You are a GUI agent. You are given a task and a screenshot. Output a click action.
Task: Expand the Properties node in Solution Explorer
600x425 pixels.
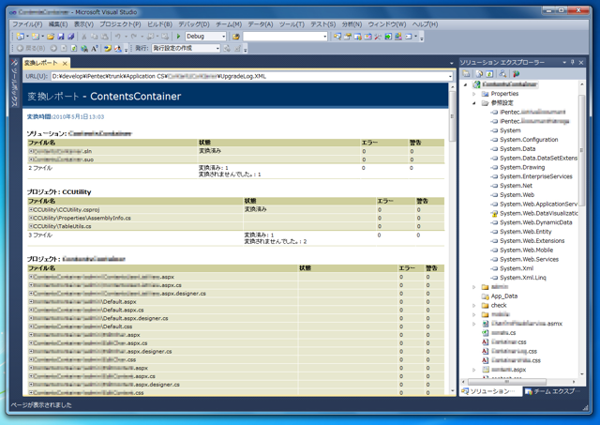pyautogui.click(x=473, y=94)
